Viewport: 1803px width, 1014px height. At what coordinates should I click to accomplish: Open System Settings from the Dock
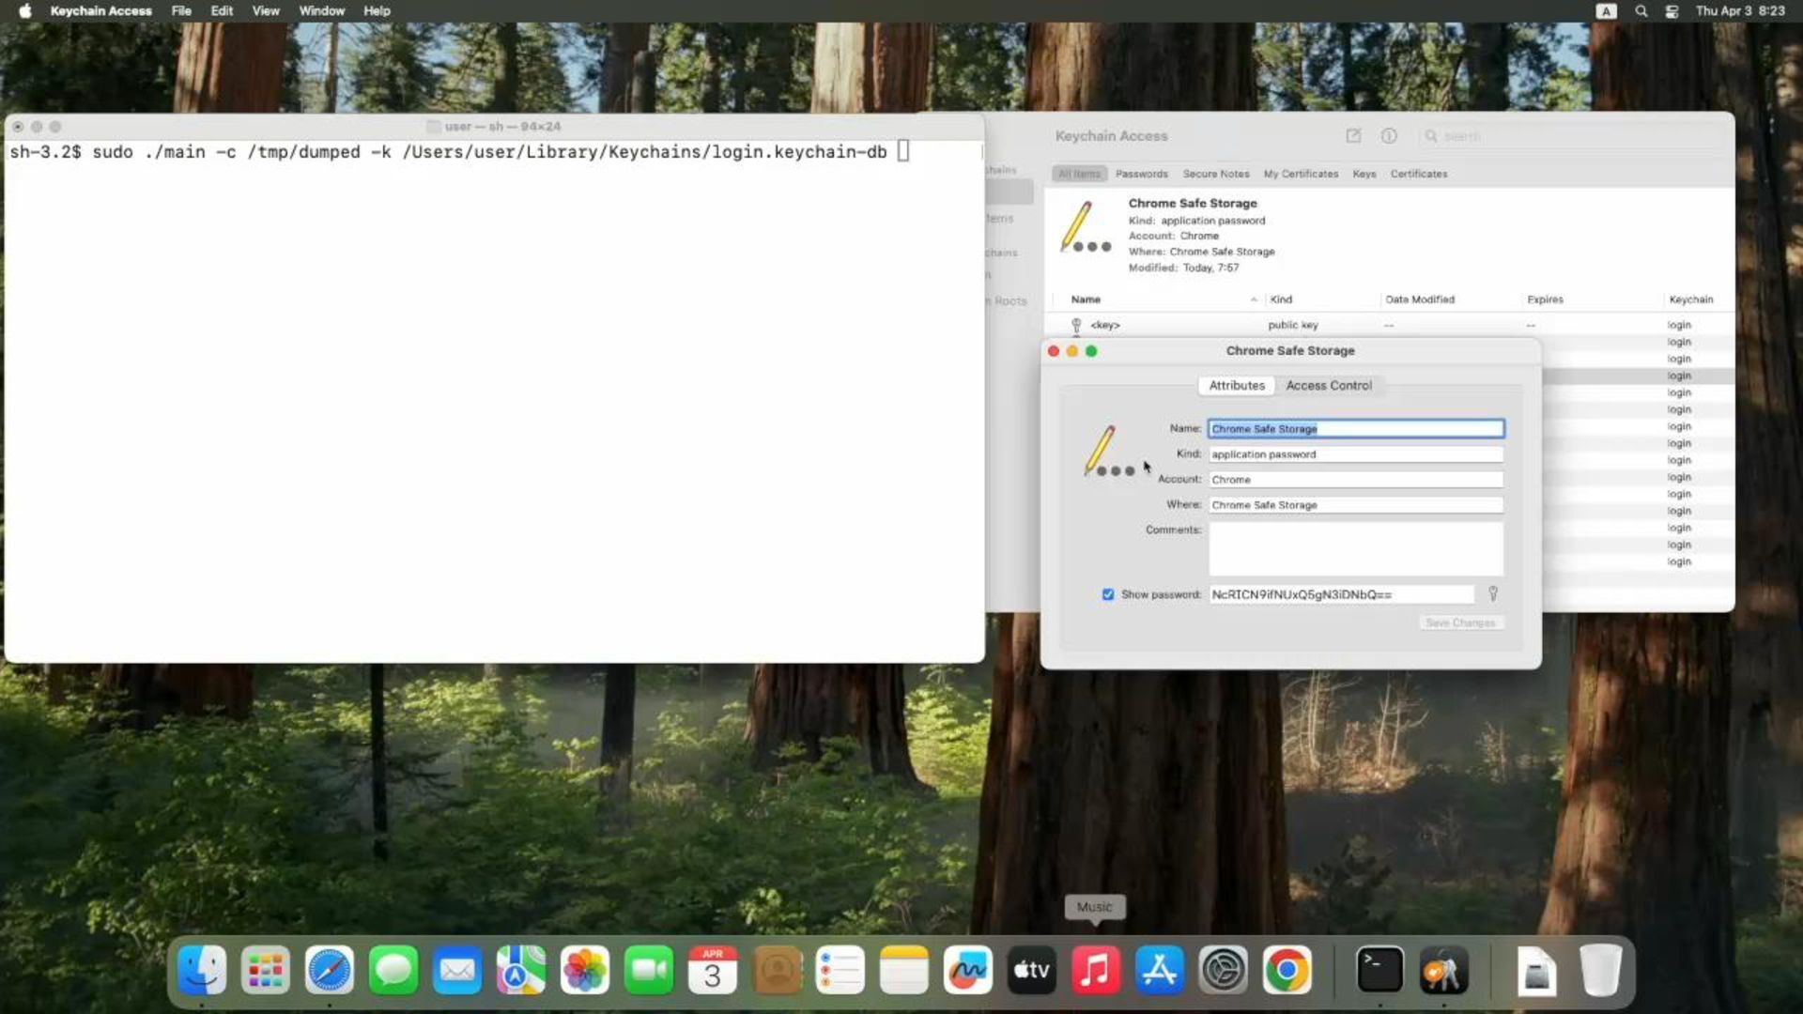coord(1224,970)
